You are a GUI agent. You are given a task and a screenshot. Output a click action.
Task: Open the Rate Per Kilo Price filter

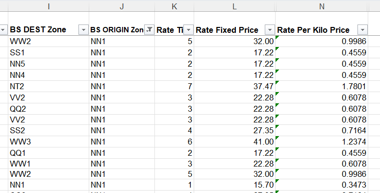[362, 30]
